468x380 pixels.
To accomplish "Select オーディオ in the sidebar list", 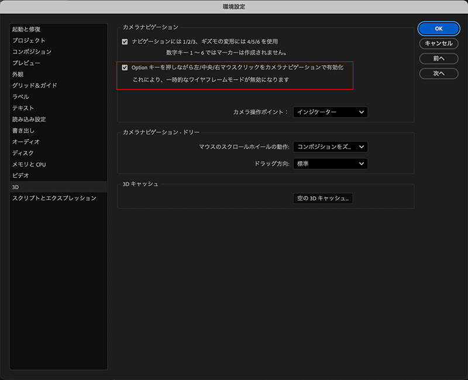I will coord(26,142).
